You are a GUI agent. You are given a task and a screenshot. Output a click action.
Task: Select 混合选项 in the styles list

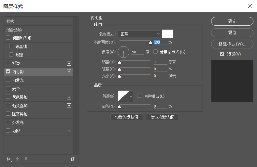coord(14,30)
